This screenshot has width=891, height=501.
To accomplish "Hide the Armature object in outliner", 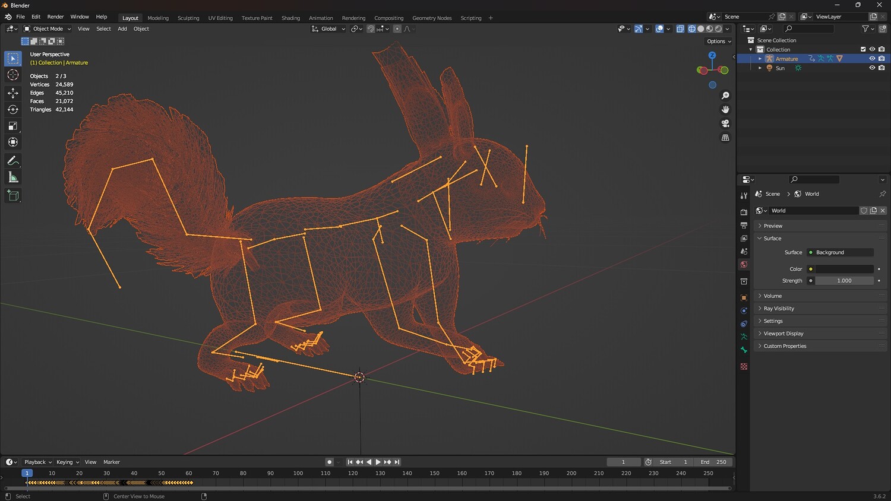I will pyautogui.click(x=872, y=59).
